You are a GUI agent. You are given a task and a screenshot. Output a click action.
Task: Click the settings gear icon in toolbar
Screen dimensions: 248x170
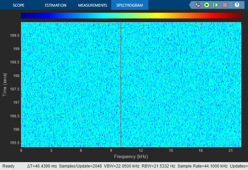tap(198, 5)
